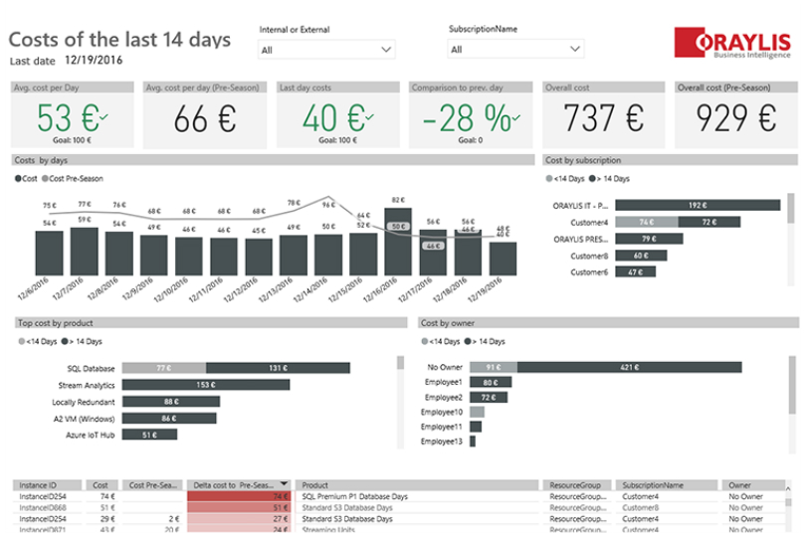The height and width of the screenshot is (537, 806).
Task: Select the Overall cost 737 € card
Action: click(603, 115)
